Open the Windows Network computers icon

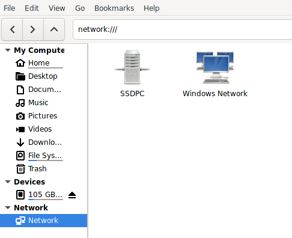(x=215, y=67)
